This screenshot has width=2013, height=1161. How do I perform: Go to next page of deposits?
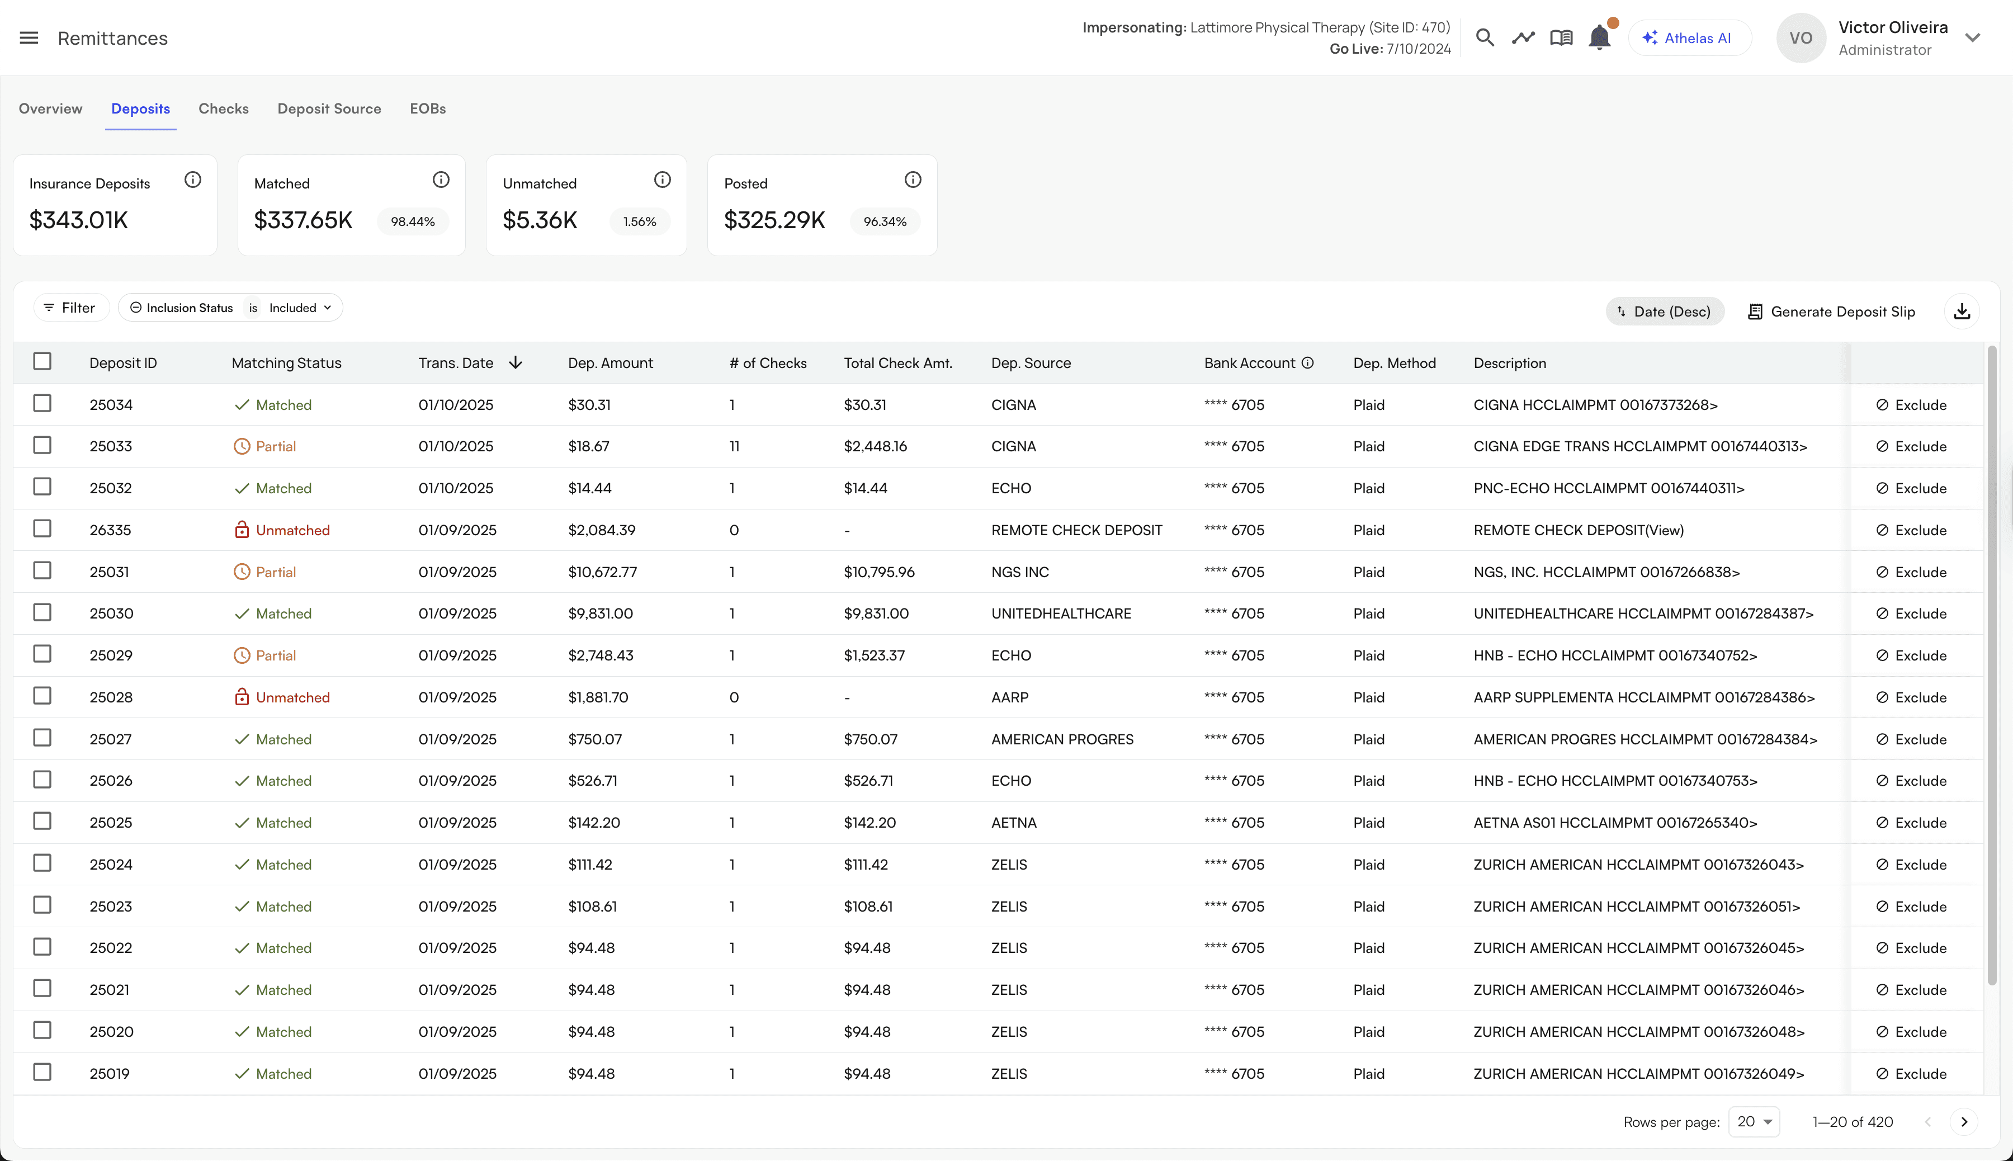point(1964,1122)
